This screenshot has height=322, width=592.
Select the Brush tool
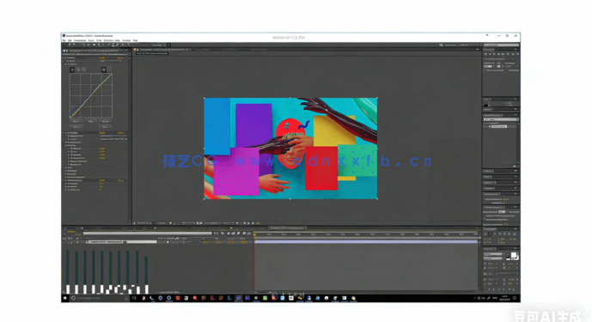108,45
